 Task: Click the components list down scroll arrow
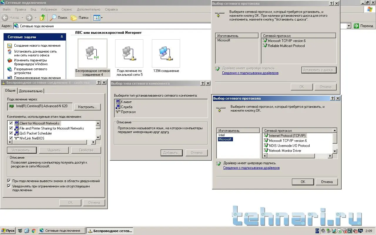coord(98,137)
